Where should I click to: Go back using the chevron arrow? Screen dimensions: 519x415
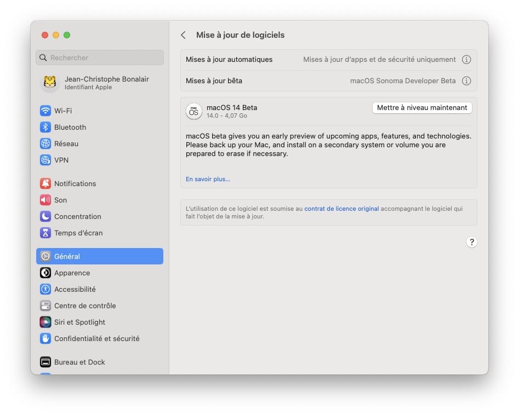[x=184, y=35]
